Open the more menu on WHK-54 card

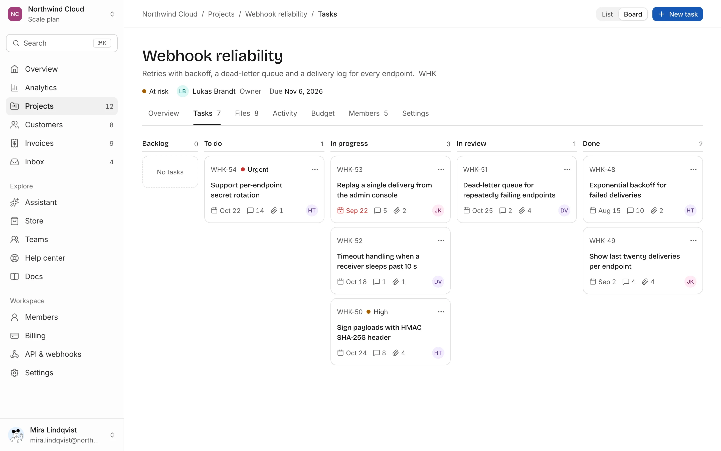click(315, 169)
